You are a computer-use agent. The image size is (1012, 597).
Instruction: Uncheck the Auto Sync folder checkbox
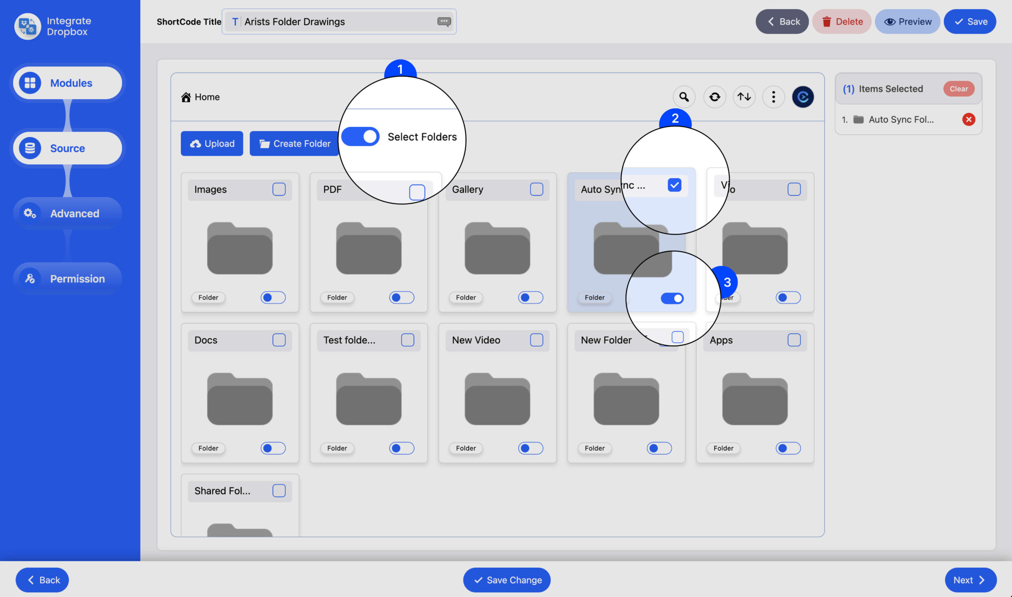[674, 185]
